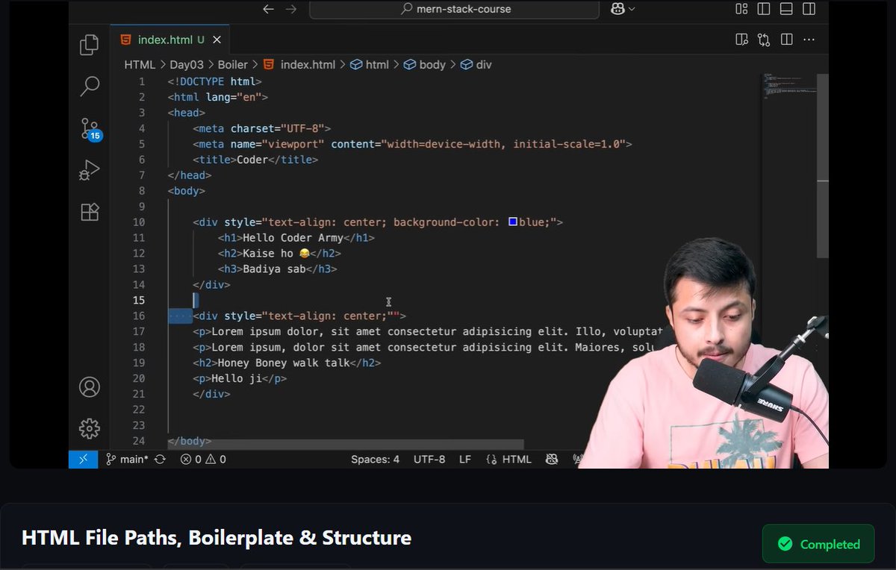
Task: Click the blue color swatch on line 10
Action: [x=513, y=222]
